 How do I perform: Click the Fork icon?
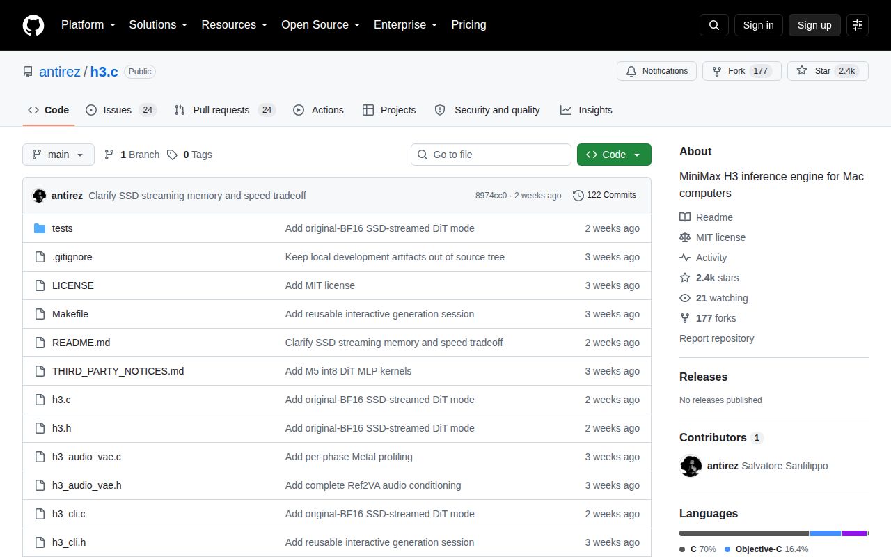point(717,71)
